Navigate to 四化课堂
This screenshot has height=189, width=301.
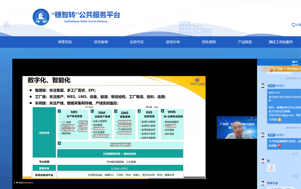pyautogui.click(x=209, y=42)
